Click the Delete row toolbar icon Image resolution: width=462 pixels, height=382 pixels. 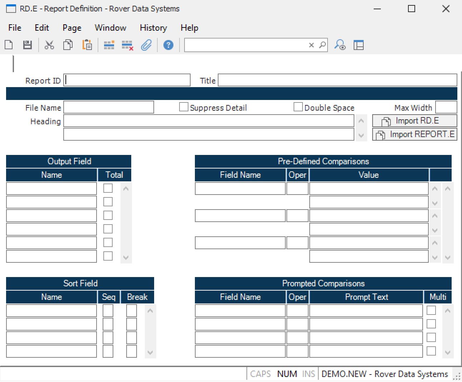point(127,45)
